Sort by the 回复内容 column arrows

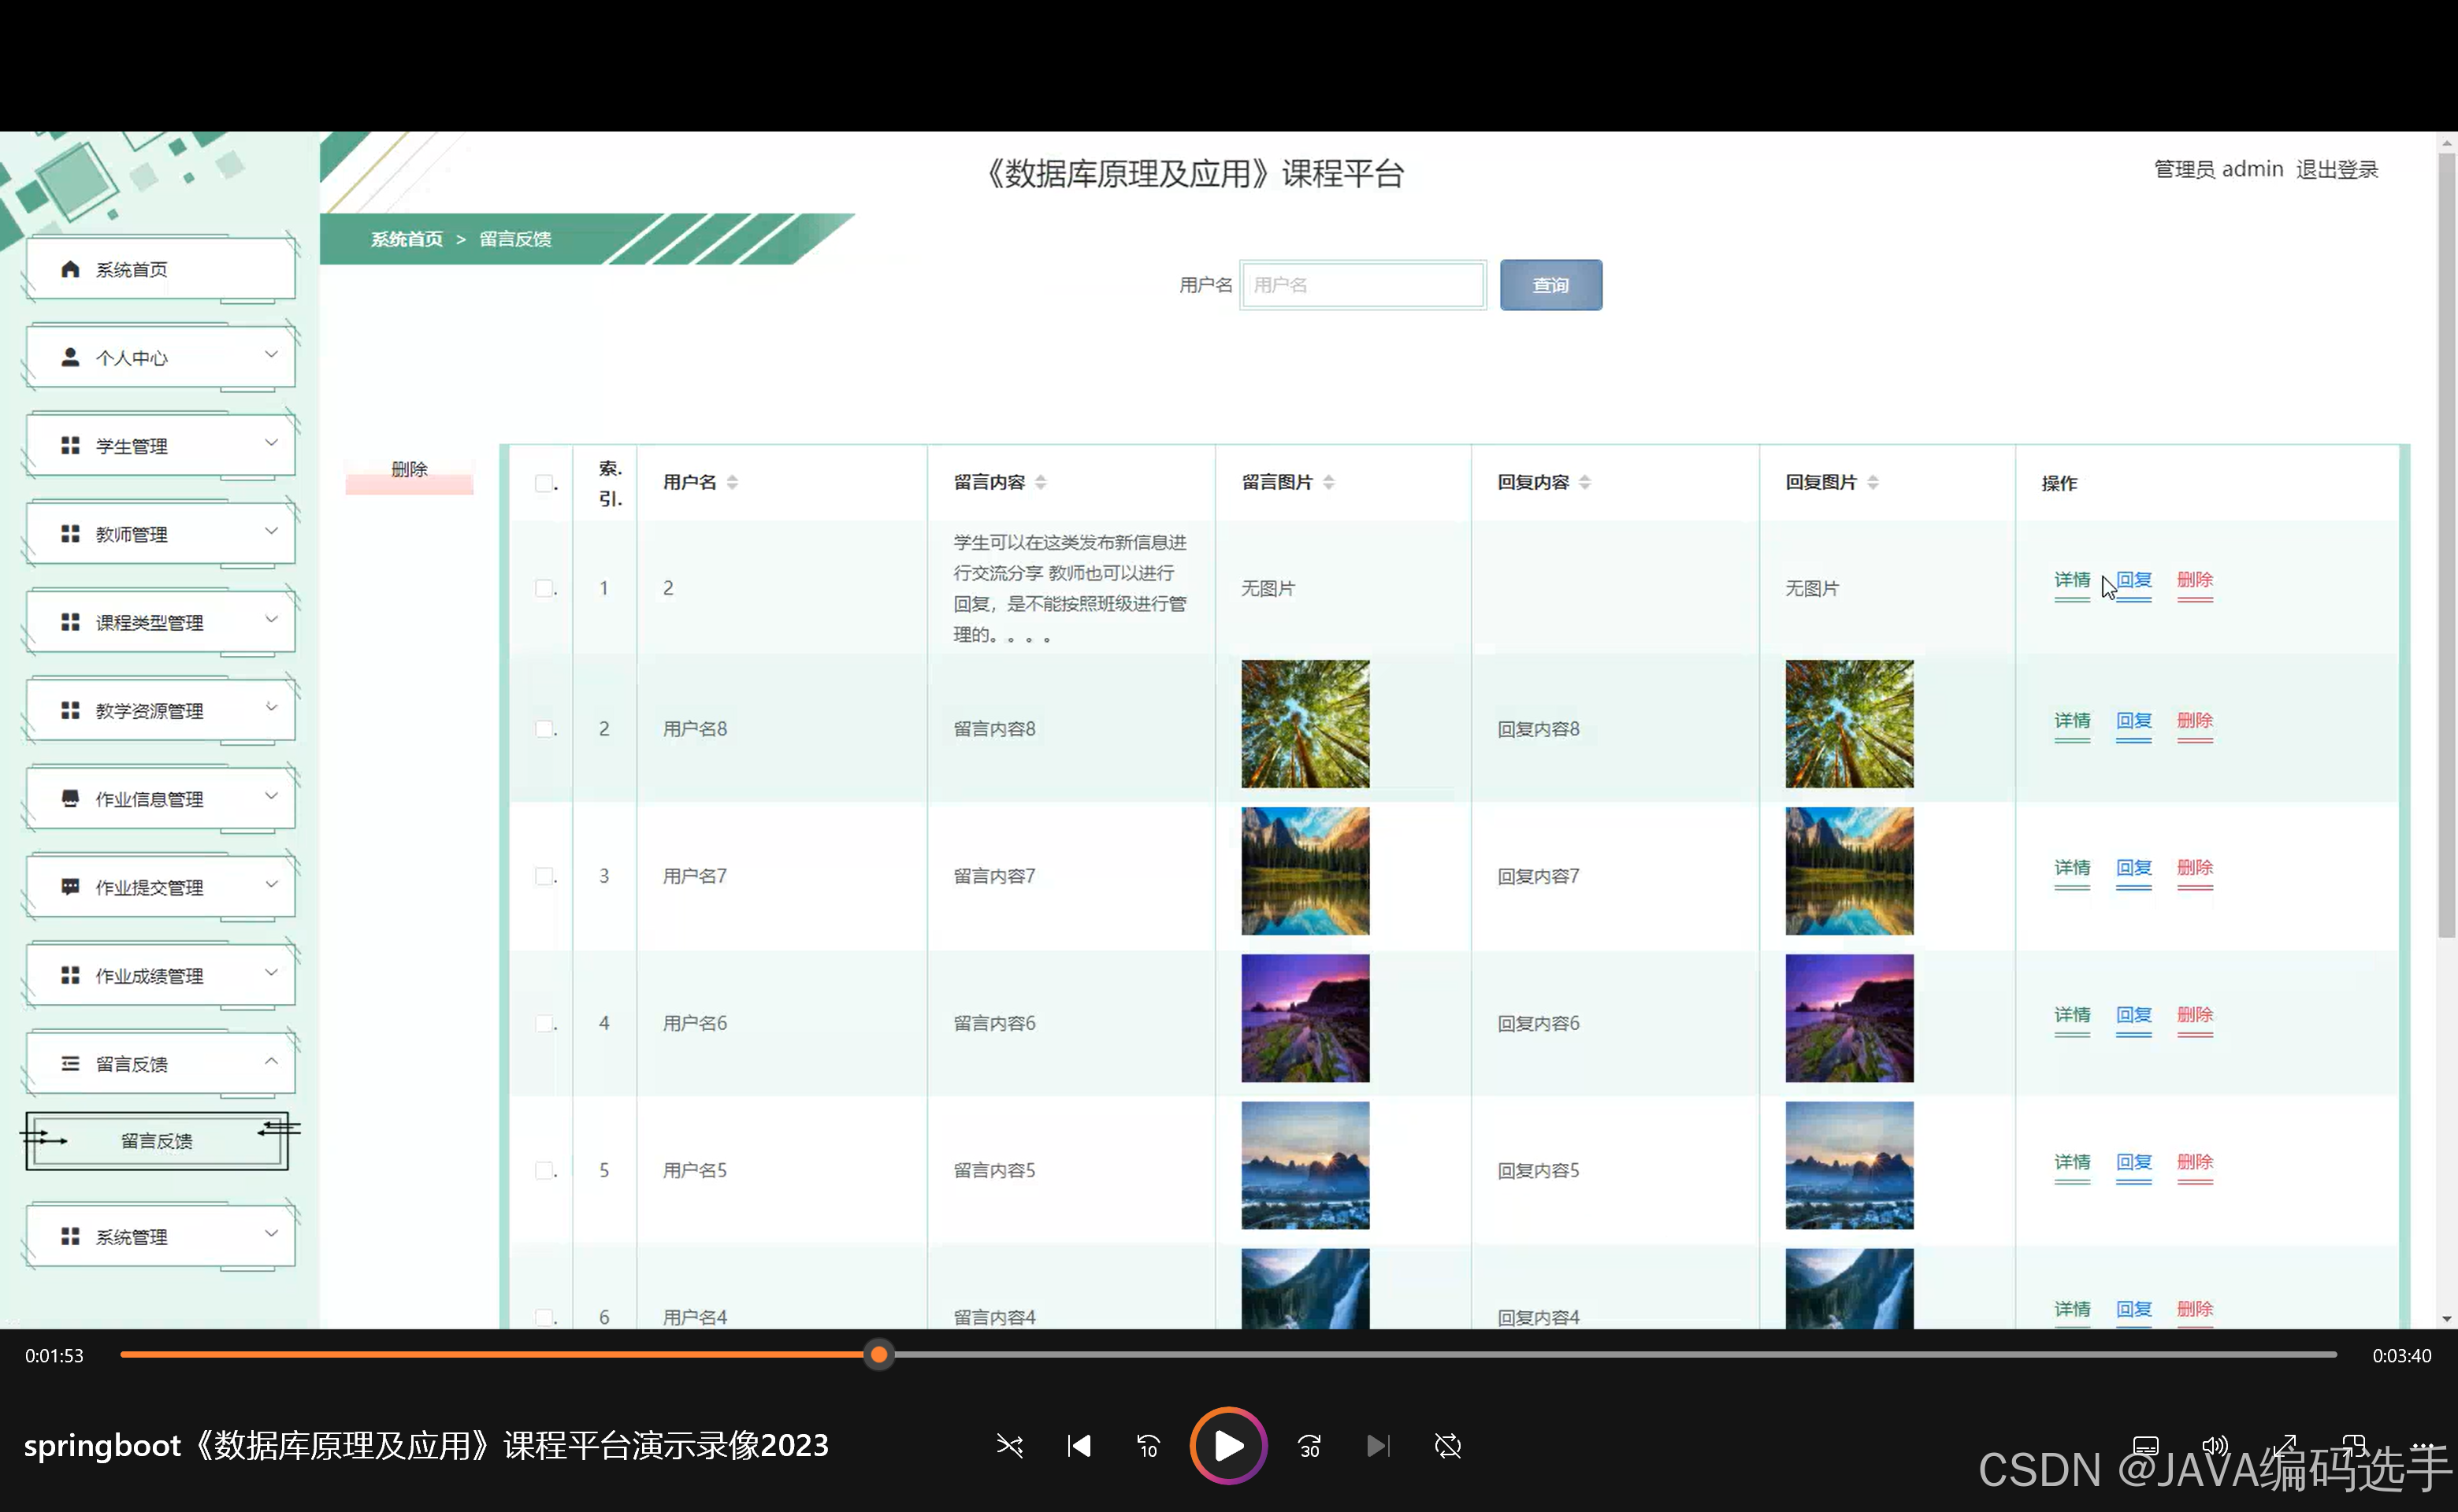pos(1584,482)
